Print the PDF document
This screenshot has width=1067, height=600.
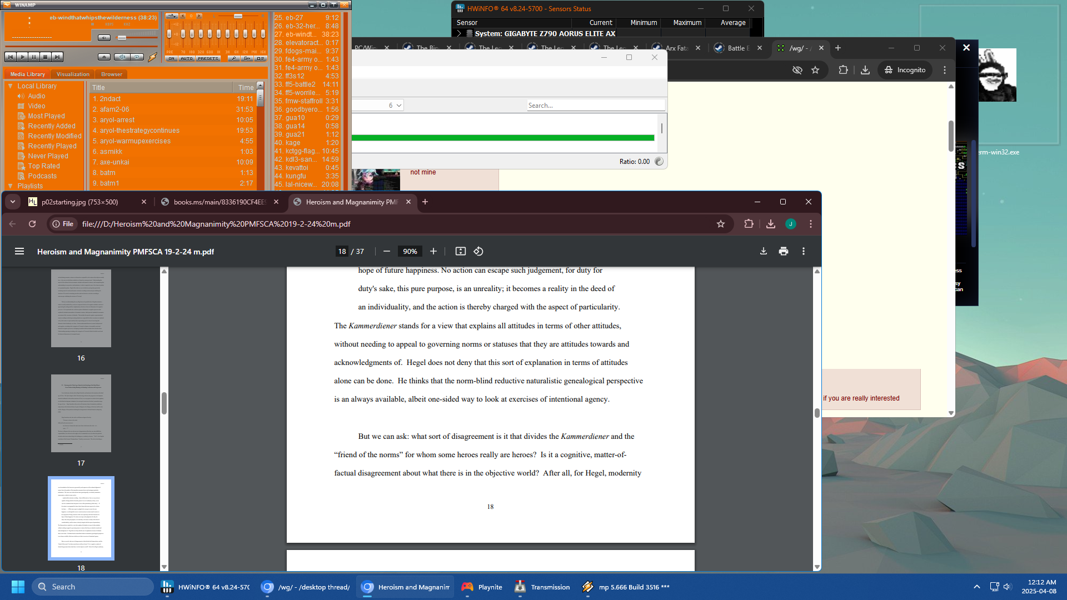(784, 252)
